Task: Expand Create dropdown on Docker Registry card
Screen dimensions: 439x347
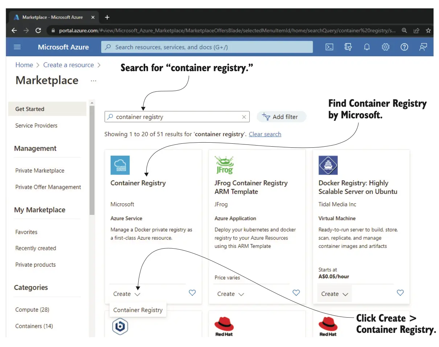Action: (335, 294)
